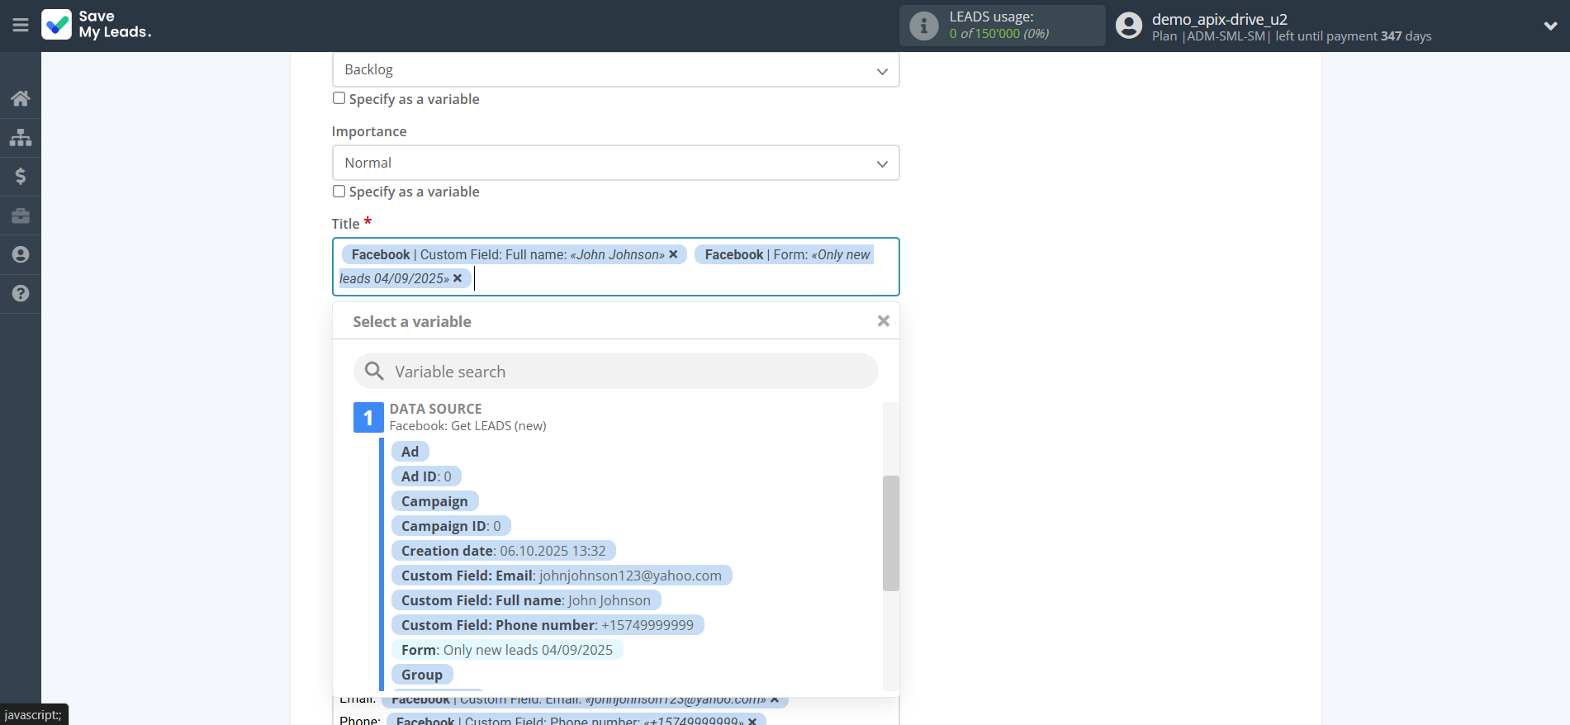Click the LEADS usage info icon
The width and height of the screenshot is (1570, 725).
pos(923,26)
